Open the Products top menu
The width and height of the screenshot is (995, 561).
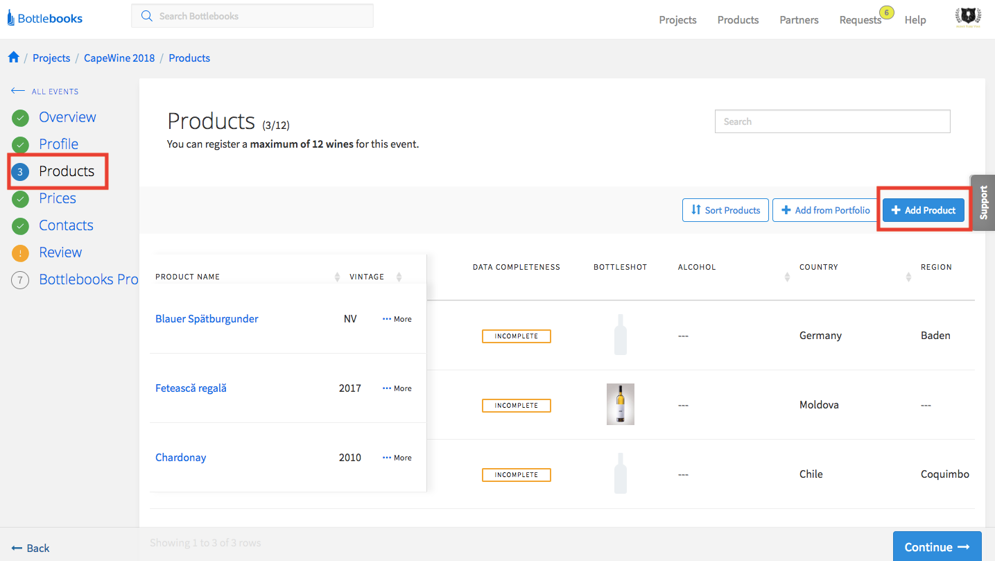point(738,19)
